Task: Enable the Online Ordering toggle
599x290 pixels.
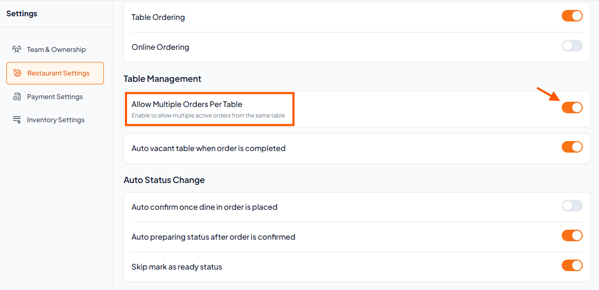Action: pyautogui.click(x=572, y=46)
